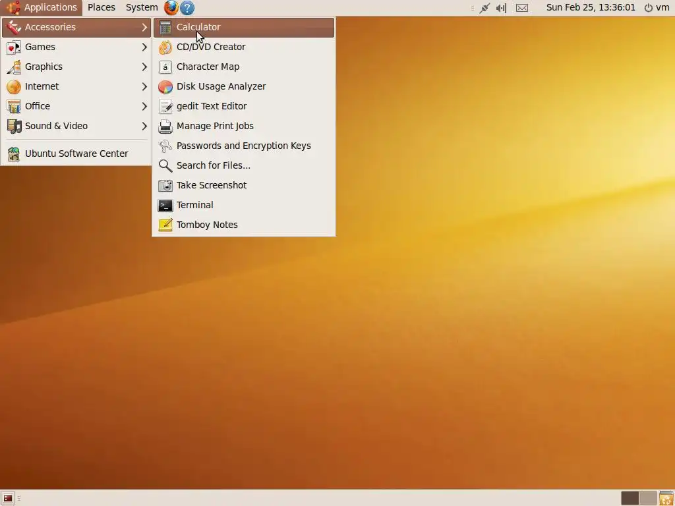The height and width of the screenshot is (506, 675).
Task: Launch Firefox from the top panel
Action: [171, 7]
